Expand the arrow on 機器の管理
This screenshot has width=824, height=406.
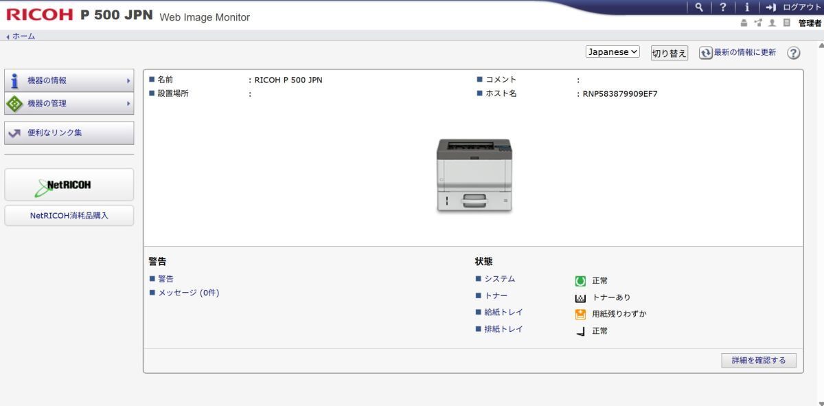[x=128, y=104]
